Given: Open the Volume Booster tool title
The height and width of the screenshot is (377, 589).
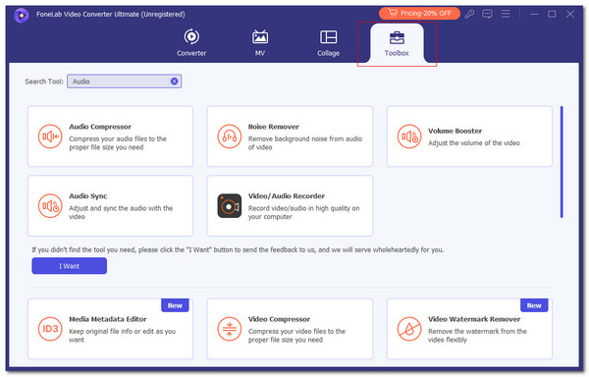Looking at the screenshot, I should pyautogui.click(x=455, y=131).
